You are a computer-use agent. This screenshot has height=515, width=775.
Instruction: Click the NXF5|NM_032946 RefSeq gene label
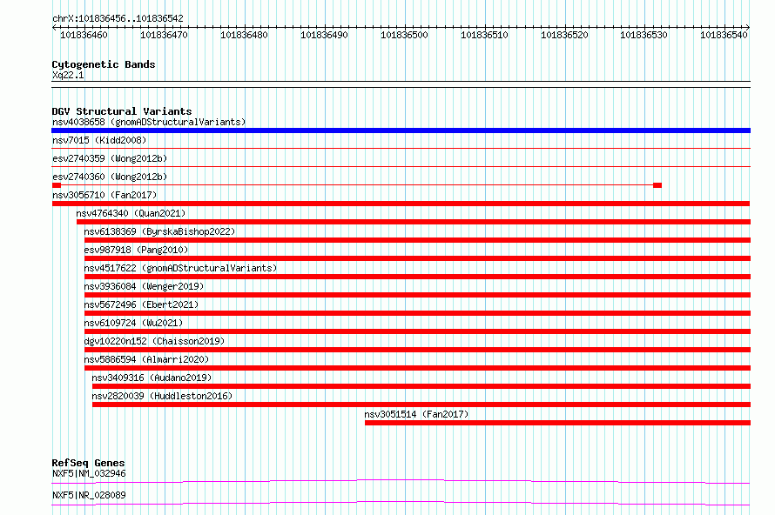pyautogui.click(x=89, y=473)
